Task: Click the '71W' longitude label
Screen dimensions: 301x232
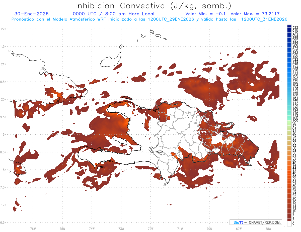Action: pyautogui.click(x=180, y=228)
